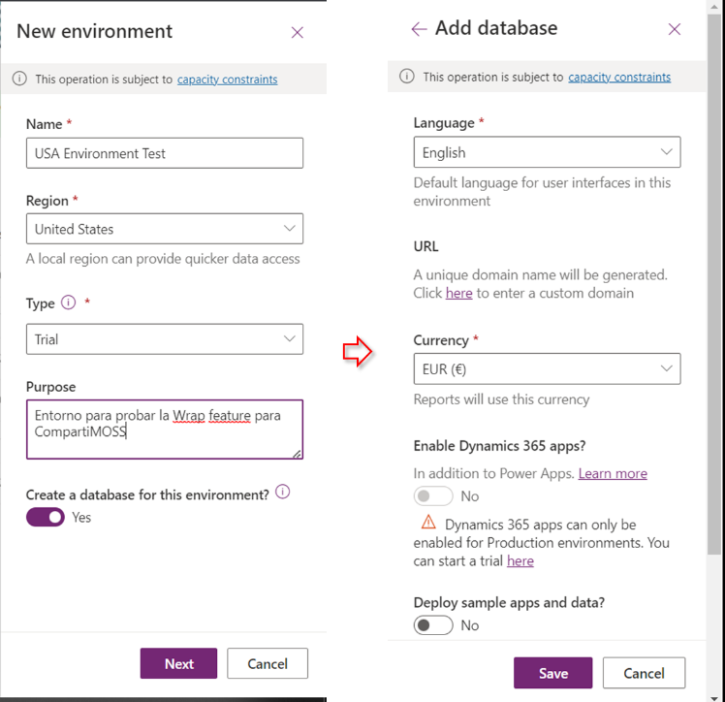The height and width of the screenshot is (702, 725).
Task: Click the info icon next to Type
Action: [x=69, y=303]
